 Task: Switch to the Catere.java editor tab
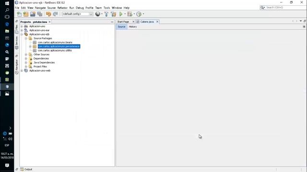pos(147,21)
